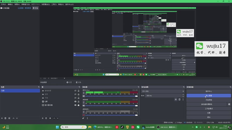Click the 开始录制 button
This screenshot has width=232, height=130.
[209, 100]
